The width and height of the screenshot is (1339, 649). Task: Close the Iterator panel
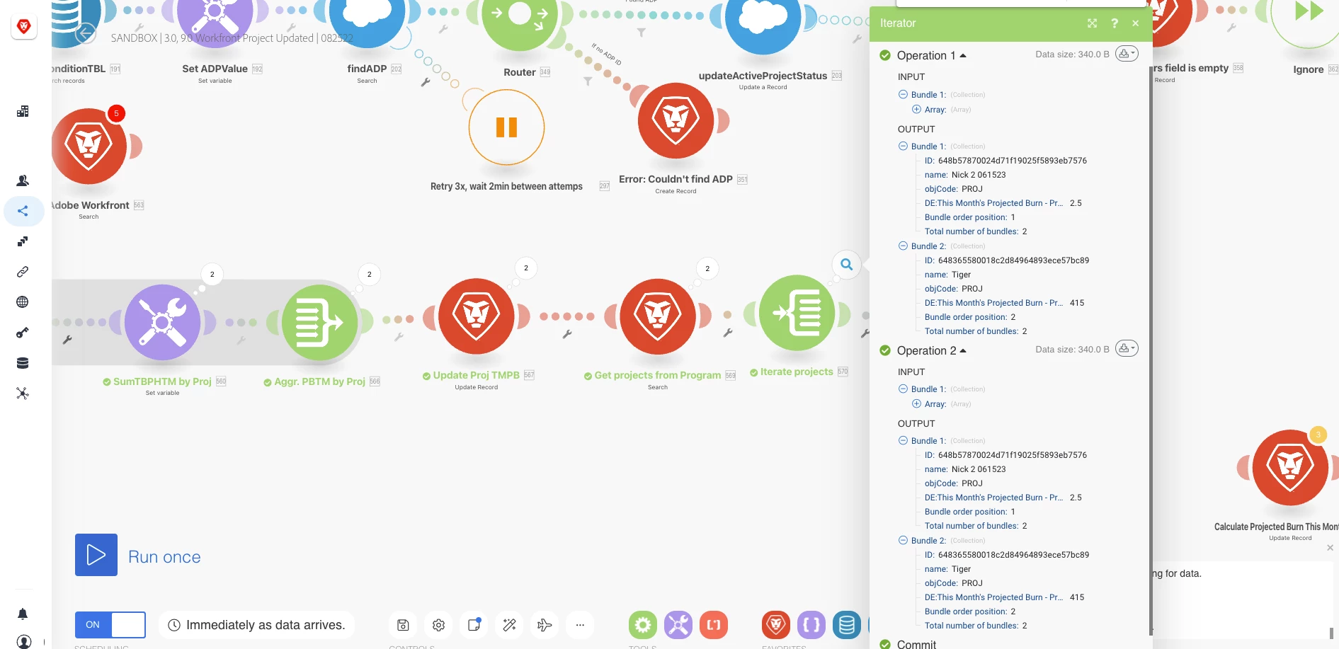1136,23
